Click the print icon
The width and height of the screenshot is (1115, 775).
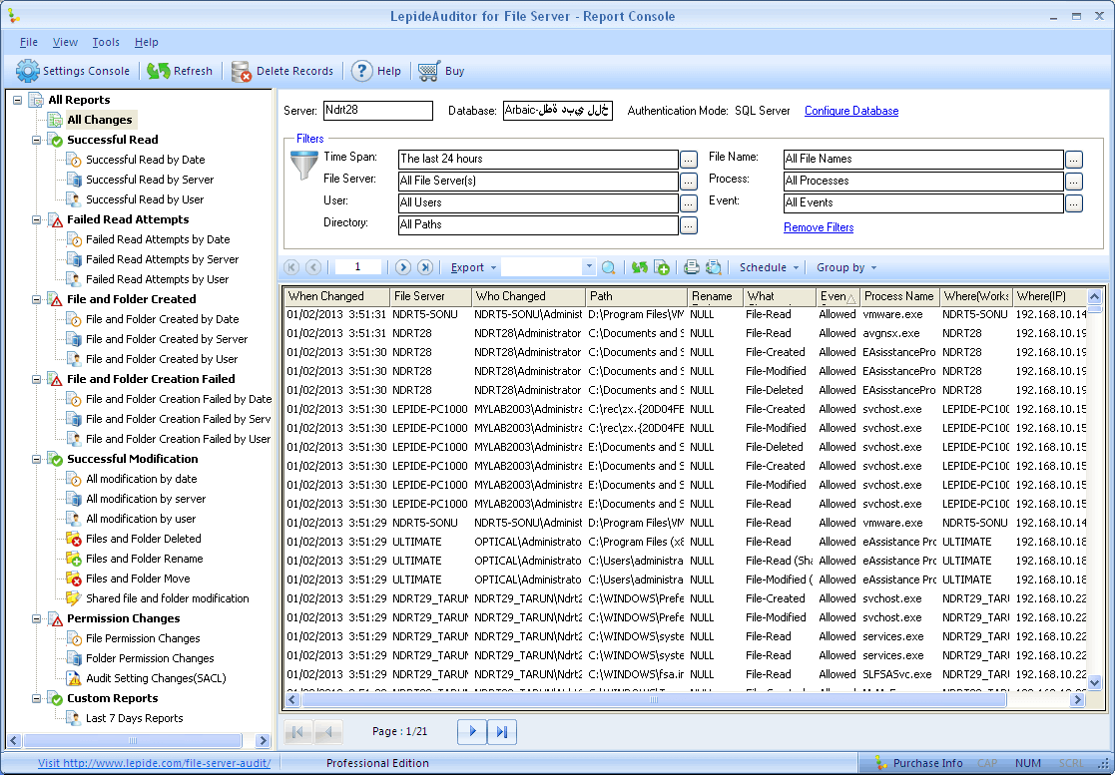click(691, 267)
